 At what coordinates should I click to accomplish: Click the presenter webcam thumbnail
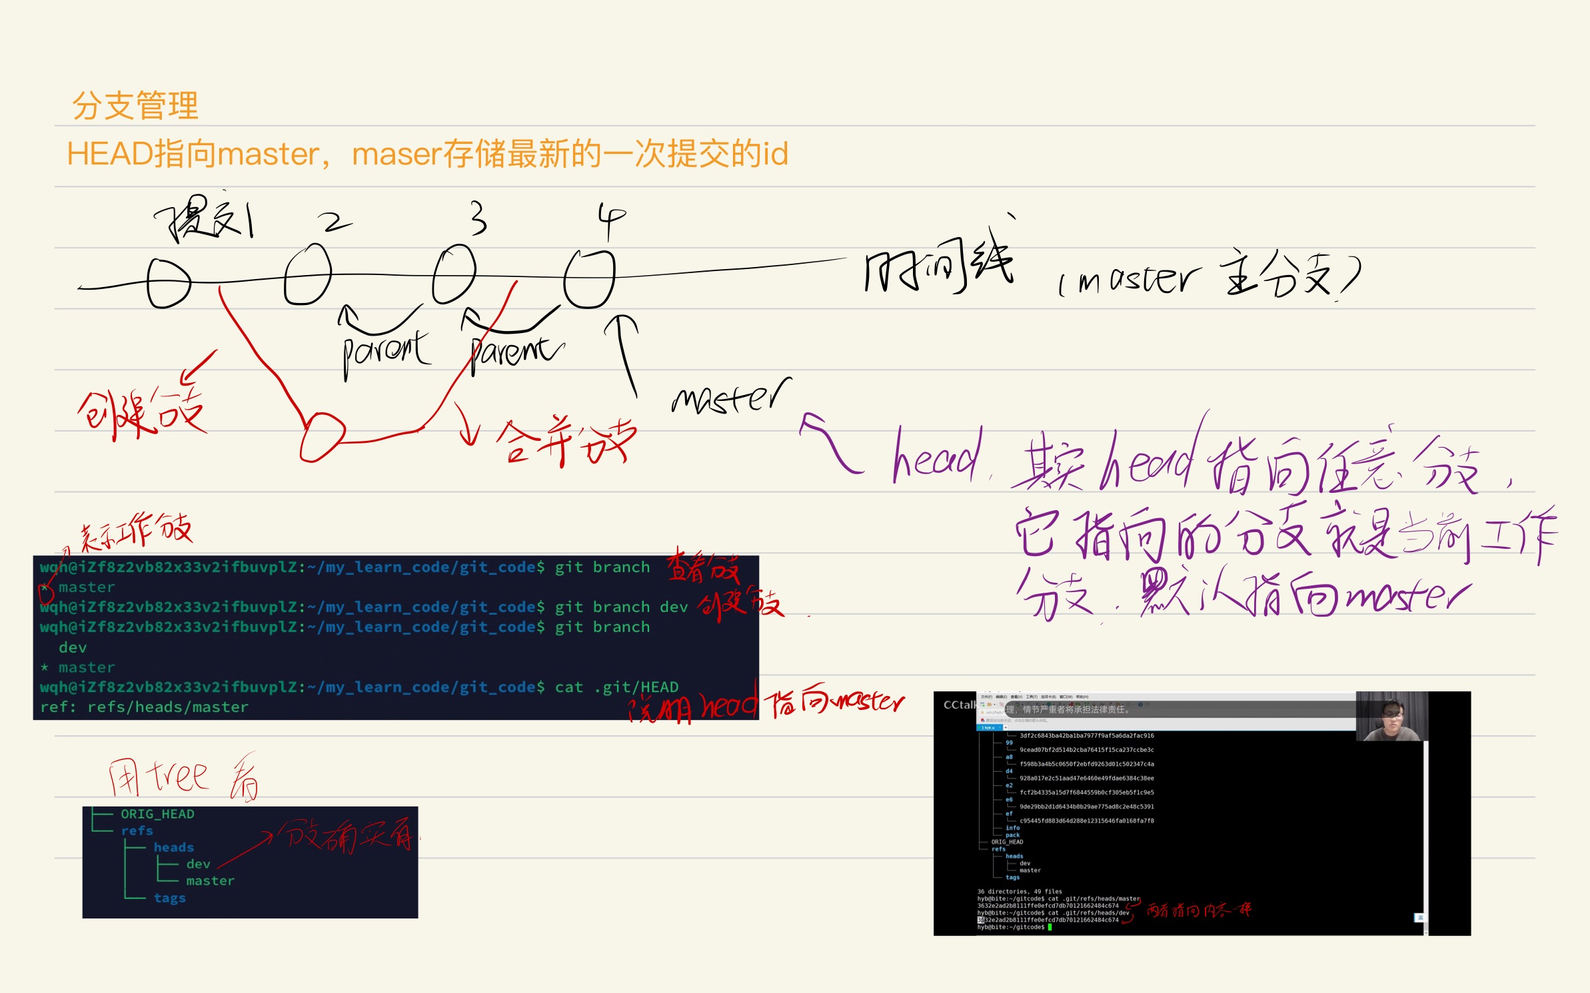pos(1391,717)
